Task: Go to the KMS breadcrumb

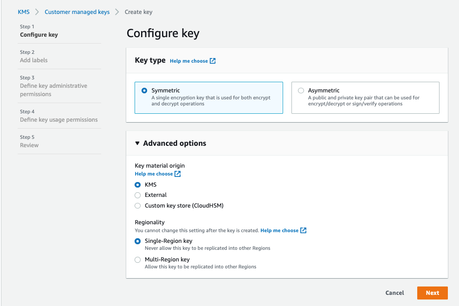Action: point(24,12)
